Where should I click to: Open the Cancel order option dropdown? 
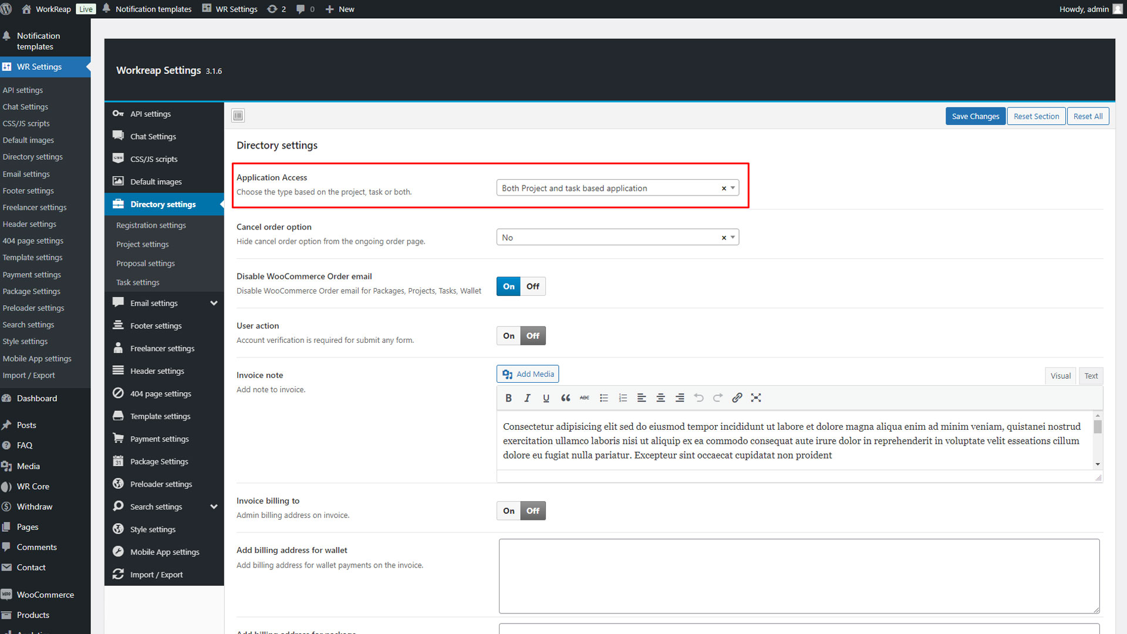coord(610,237)
